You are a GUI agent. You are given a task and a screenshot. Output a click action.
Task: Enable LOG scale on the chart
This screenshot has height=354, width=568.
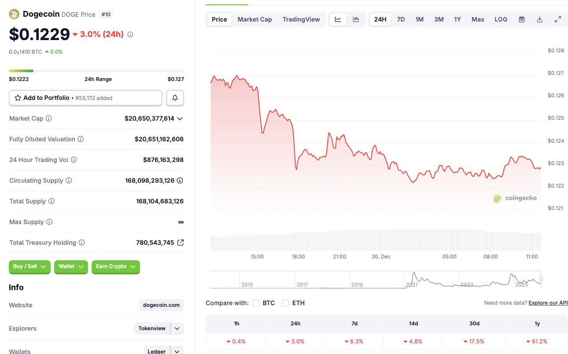[x=501, y=19]
